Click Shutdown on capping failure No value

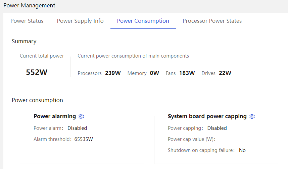point(242,150)
